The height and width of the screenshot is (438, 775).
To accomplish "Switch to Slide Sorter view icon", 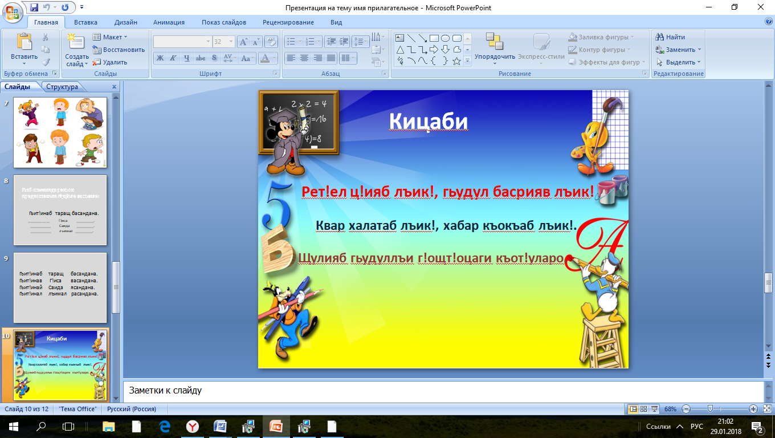I will coord(643,409).
